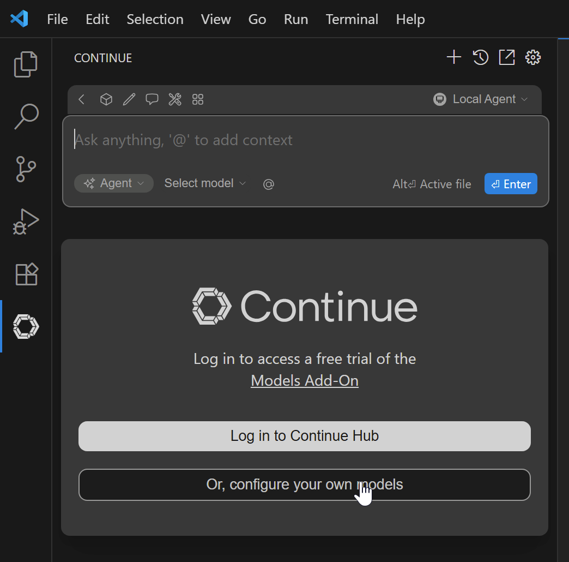The image size is (569, 562).
Task: Open the Source Control view
Action: (26, 169)
